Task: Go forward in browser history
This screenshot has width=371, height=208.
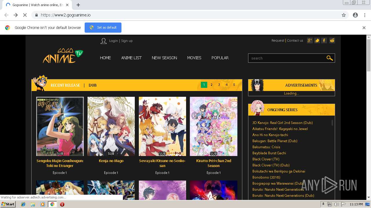Action: point(16,15)
